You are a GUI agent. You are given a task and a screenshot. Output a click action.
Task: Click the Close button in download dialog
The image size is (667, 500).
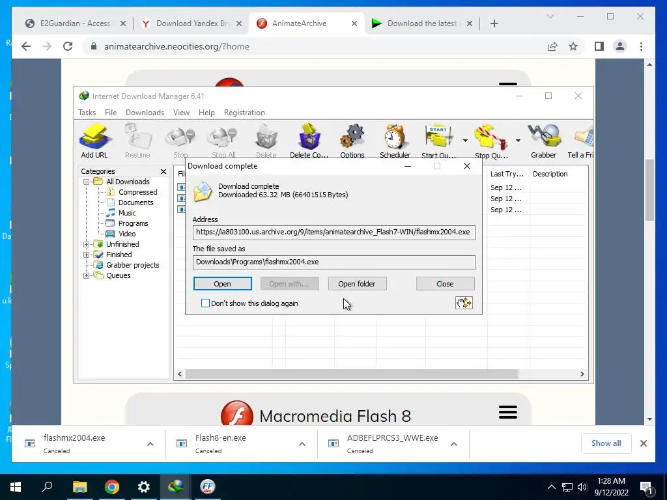tap(445, 284)
